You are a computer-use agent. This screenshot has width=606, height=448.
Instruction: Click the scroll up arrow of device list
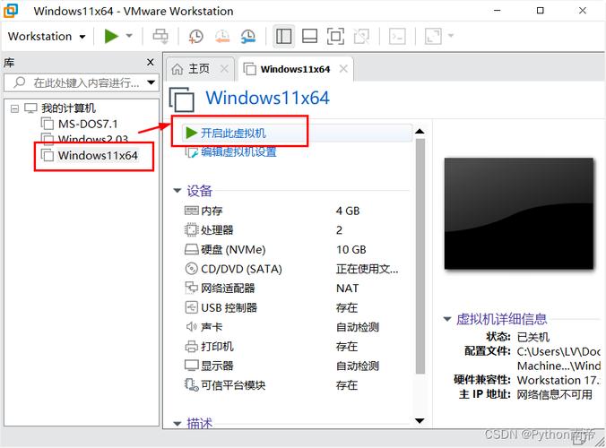[420, 132]
